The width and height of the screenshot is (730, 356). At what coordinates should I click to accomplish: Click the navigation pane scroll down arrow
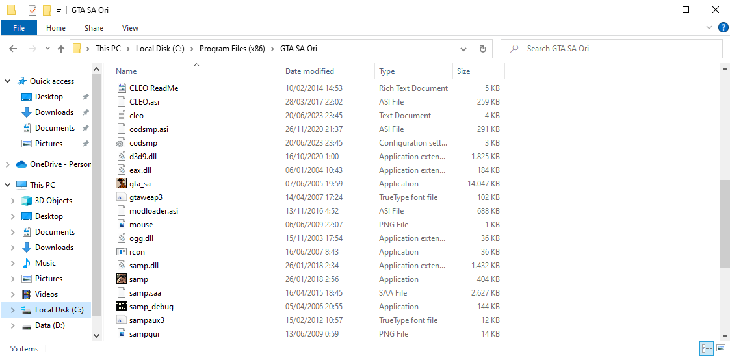[x=96, y=335]
